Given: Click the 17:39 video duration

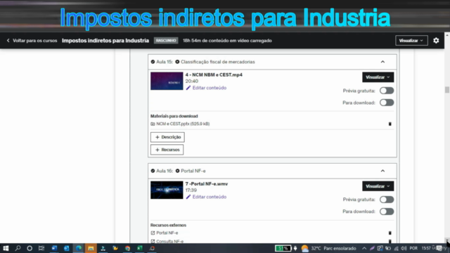Looking at the screenshot, I should pos(191,190).
